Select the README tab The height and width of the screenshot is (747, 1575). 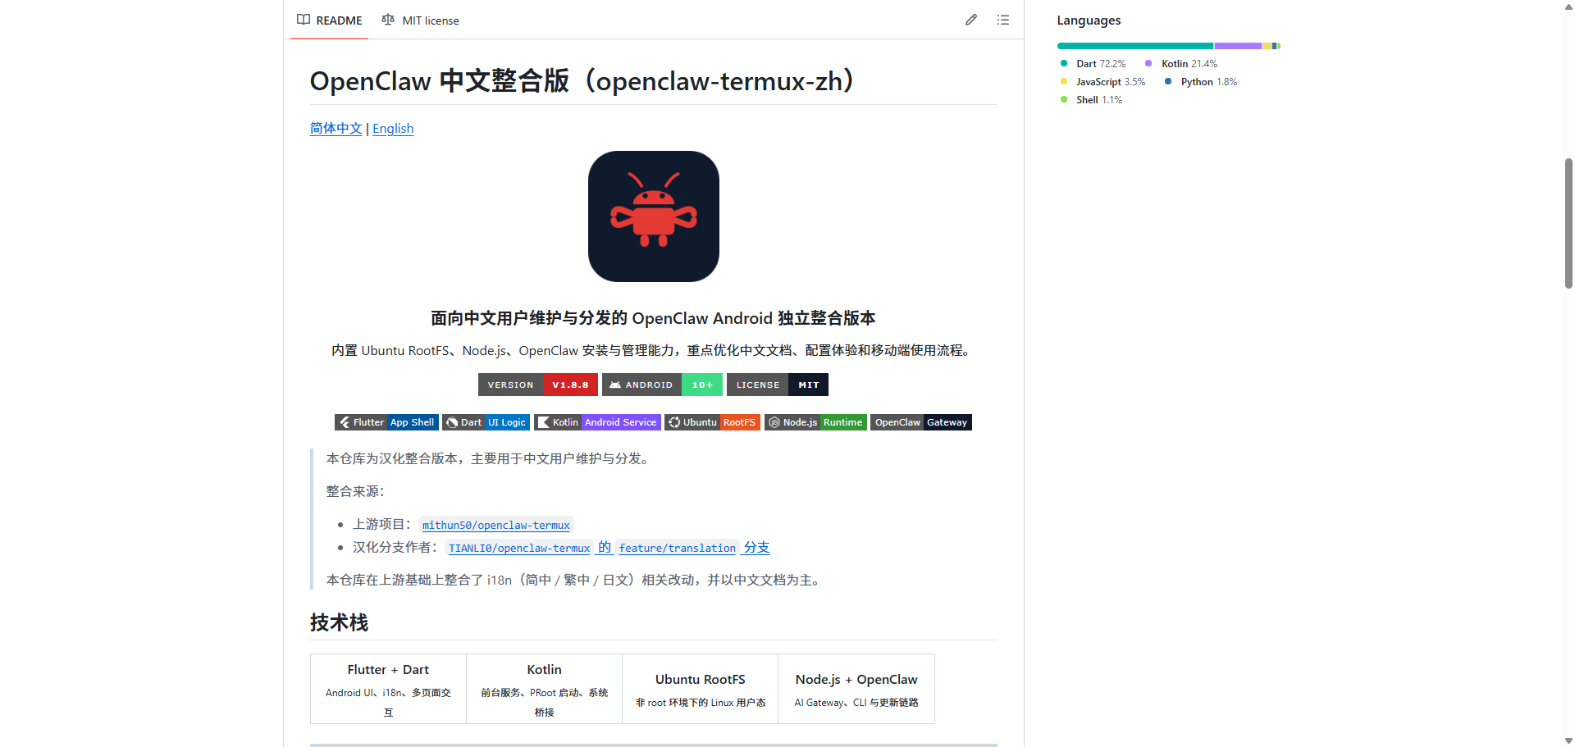pos(330,20)
